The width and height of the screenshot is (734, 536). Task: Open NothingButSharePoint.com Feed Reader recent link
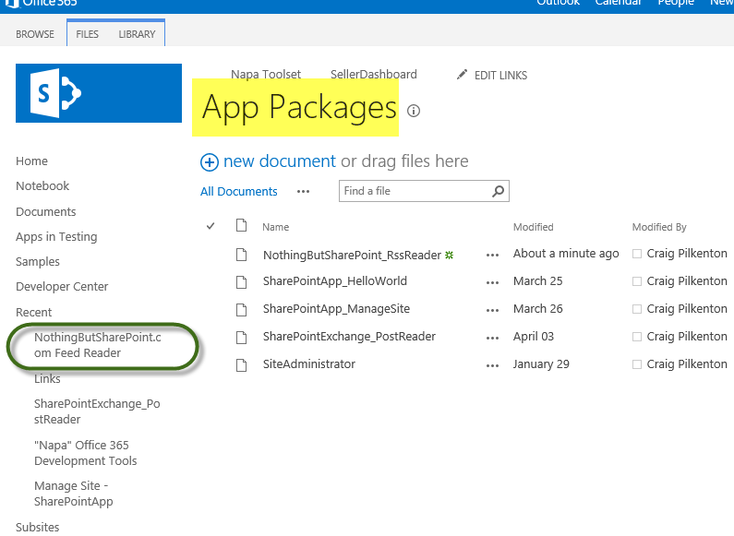97,345
